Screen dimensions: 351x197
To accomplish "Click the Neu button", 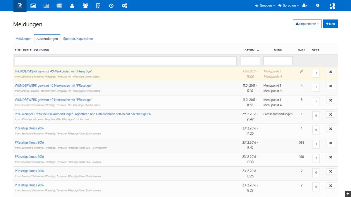I will click(330, 24).
